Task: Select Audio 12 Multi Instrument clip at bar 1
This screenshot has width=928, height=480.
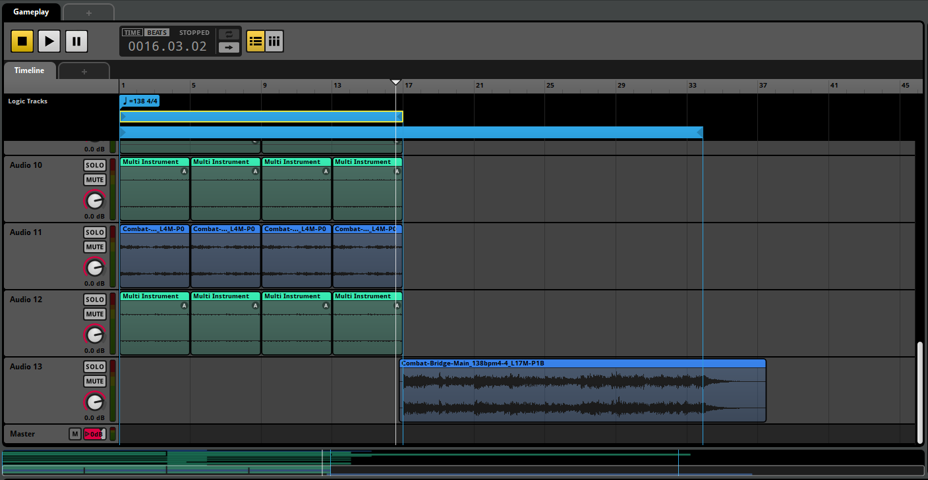Action: [155, 323]
